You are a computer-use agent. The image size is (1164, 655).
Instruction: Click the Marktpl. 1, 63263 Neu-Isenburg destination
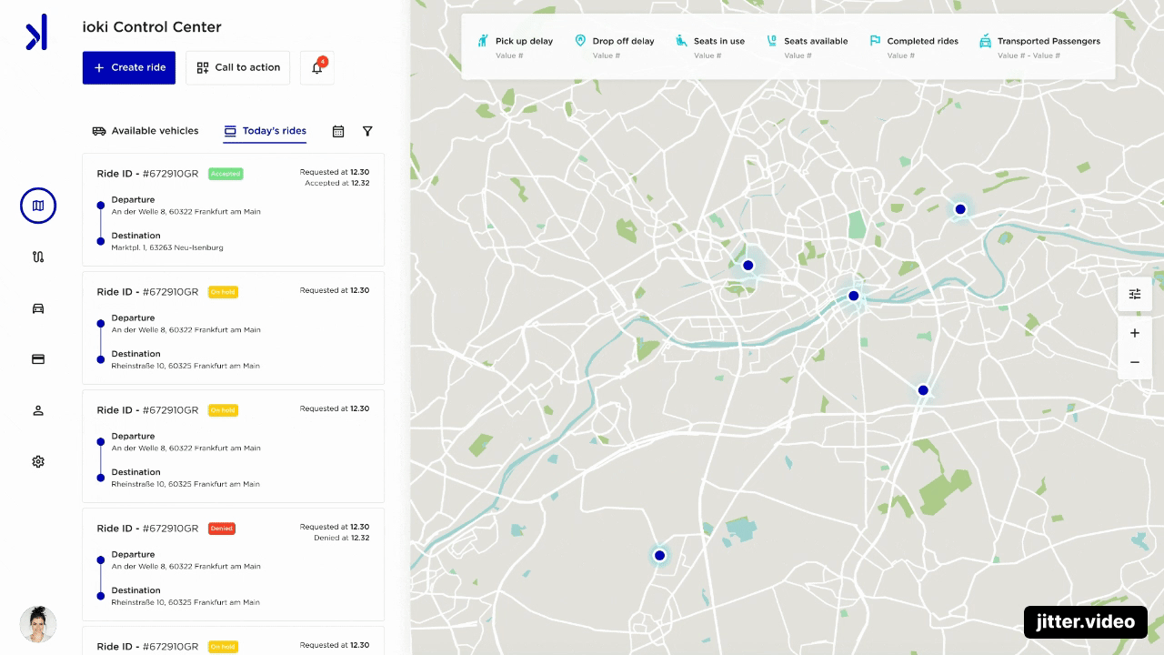tap(167, 247)
